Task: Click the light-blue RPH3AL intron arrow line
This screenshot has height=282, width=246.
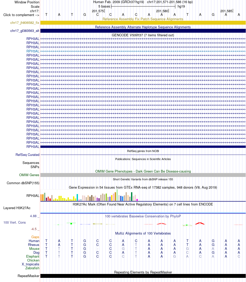Action: [143, 51]
